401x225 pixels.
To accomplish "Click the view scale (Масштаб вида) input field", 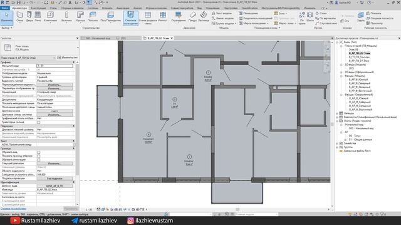I will coord(55,66).
